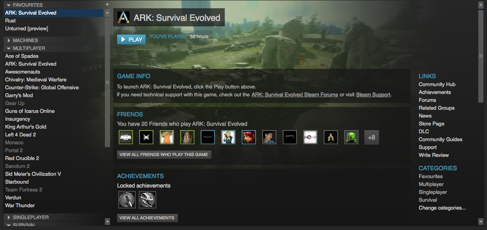Collapse the Favourites category
This screenshot has height=230, width=487.
(9, 5)
